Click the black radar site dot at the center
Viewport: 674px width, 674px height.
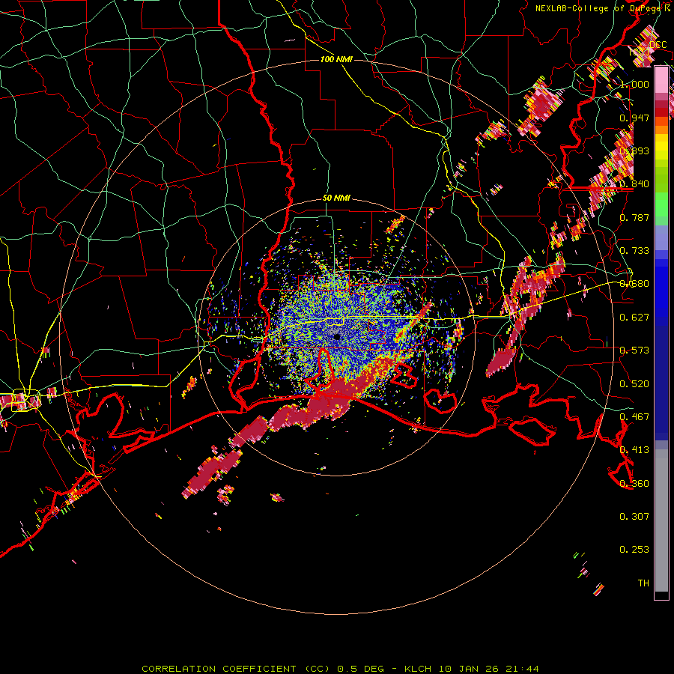(338, 336)
